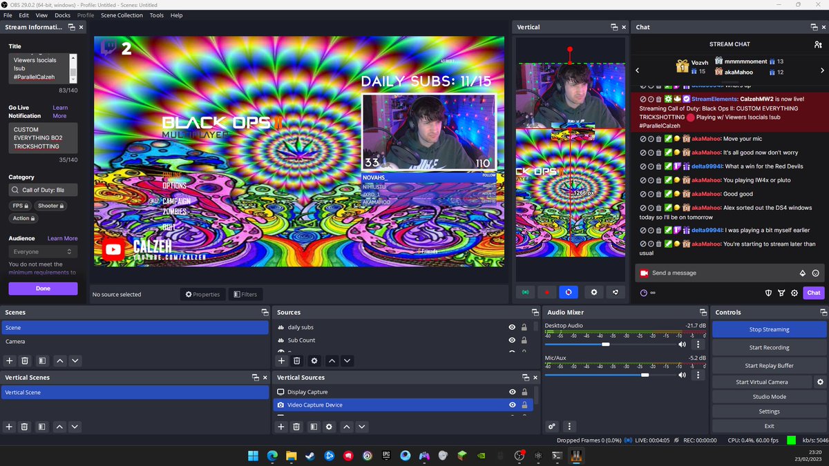This screenshot has height=466, width=829.
Task: Click Category search field Call of Duty
Action: (43, 190)
